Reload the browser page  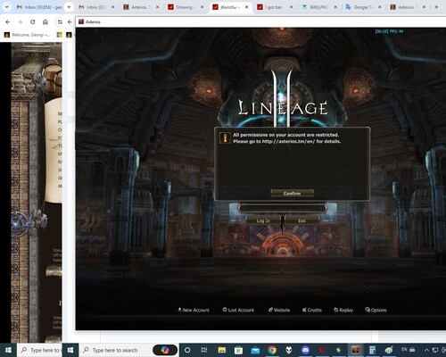[x=33, y=21]
